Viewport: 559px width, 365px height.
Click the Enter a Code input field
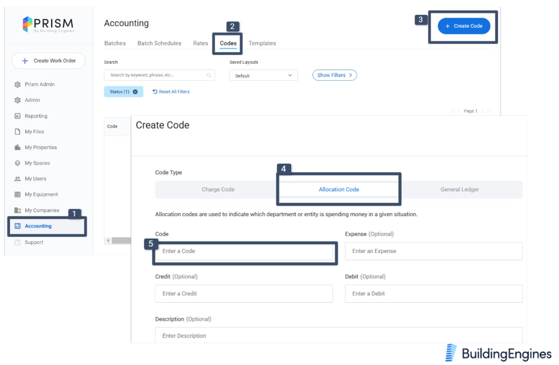pyautogui.click(x=244, y=251)
